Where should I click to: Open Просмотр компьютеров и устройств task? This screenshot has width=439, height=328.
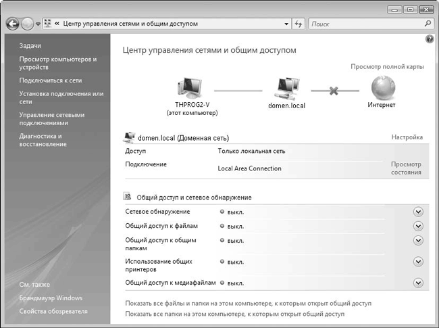tap(57, 64)
